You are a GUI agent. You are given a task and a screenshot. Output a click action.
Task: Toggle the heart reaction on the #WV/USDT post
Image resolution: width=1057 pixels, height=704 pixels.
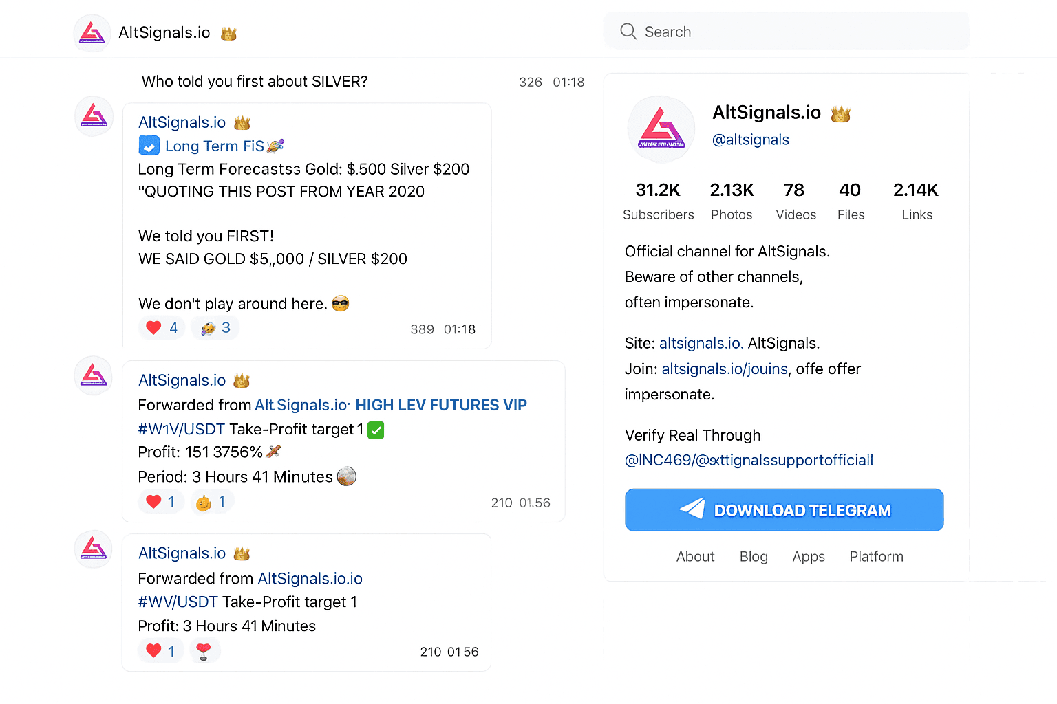tap(162, 651)
